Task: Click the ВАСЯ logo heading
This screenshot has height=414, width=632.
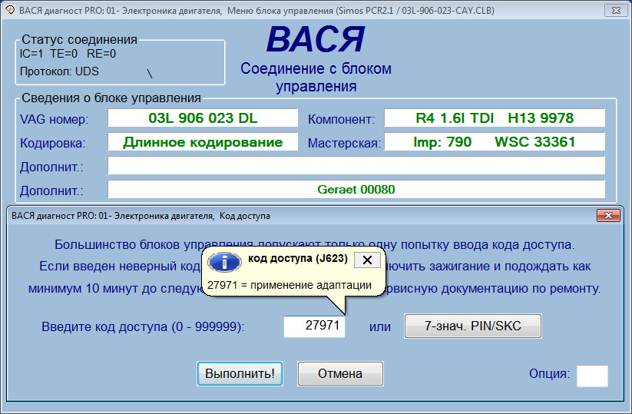Action: click(316, 39)
